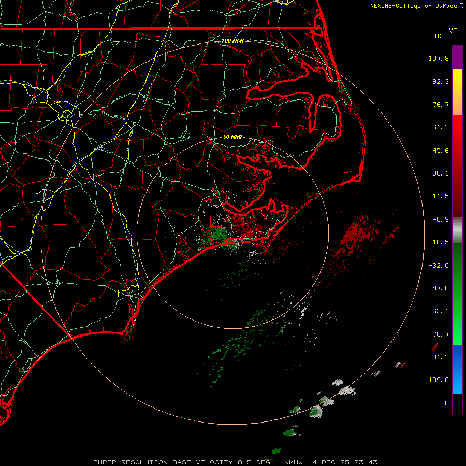The image size is (466, 466).
Task: Click the "100 NMI" range ring label
Action: pos(232,41)
